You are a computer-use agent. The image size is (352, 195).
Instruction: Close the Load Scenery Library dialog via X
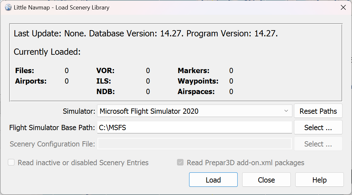pos(343,8)
